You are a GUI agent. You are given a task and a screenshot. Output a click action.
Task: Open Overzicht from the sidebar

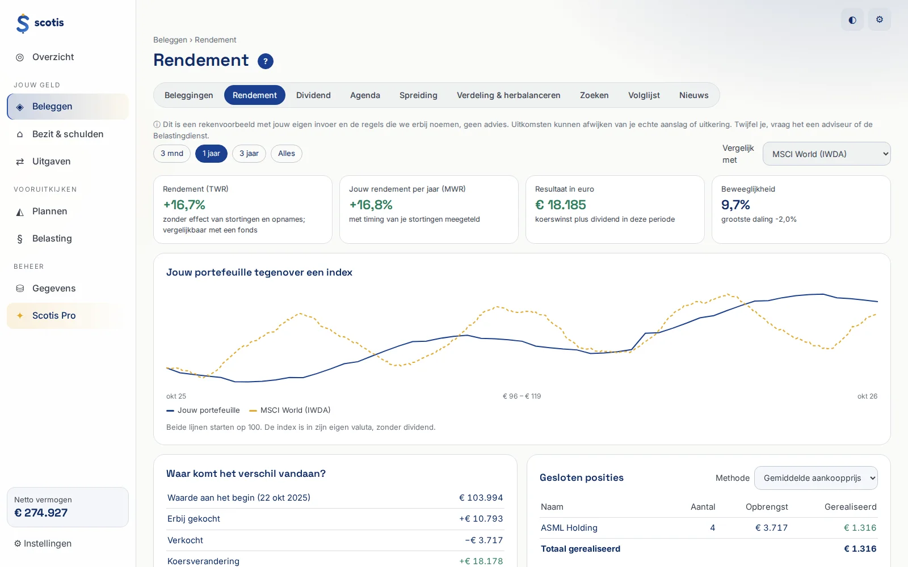(68, 57)
